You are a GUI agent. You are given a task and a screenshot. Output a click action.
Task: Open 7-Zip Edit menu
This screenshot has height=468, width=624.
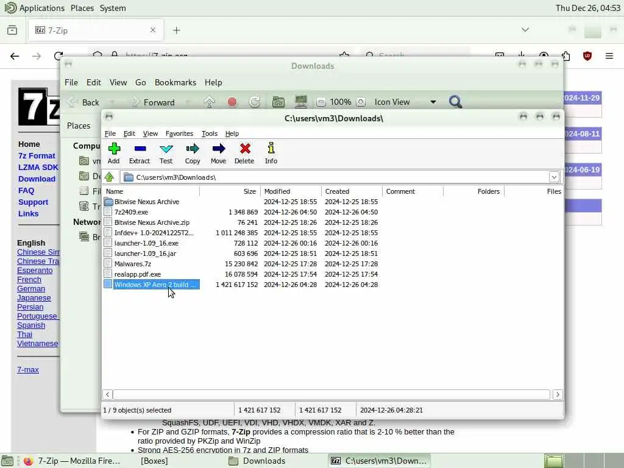click(129, 133)
